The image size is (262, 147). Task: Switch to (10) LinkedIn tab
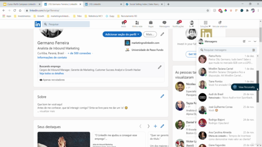pos(103,4)
